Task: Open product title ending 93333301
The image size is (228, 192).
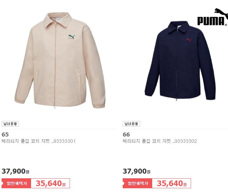Action: coord(39,141)
